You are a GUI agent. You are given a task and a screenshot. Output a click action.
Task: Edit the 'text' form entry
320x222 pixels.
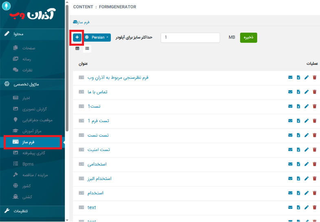point(307,208)
